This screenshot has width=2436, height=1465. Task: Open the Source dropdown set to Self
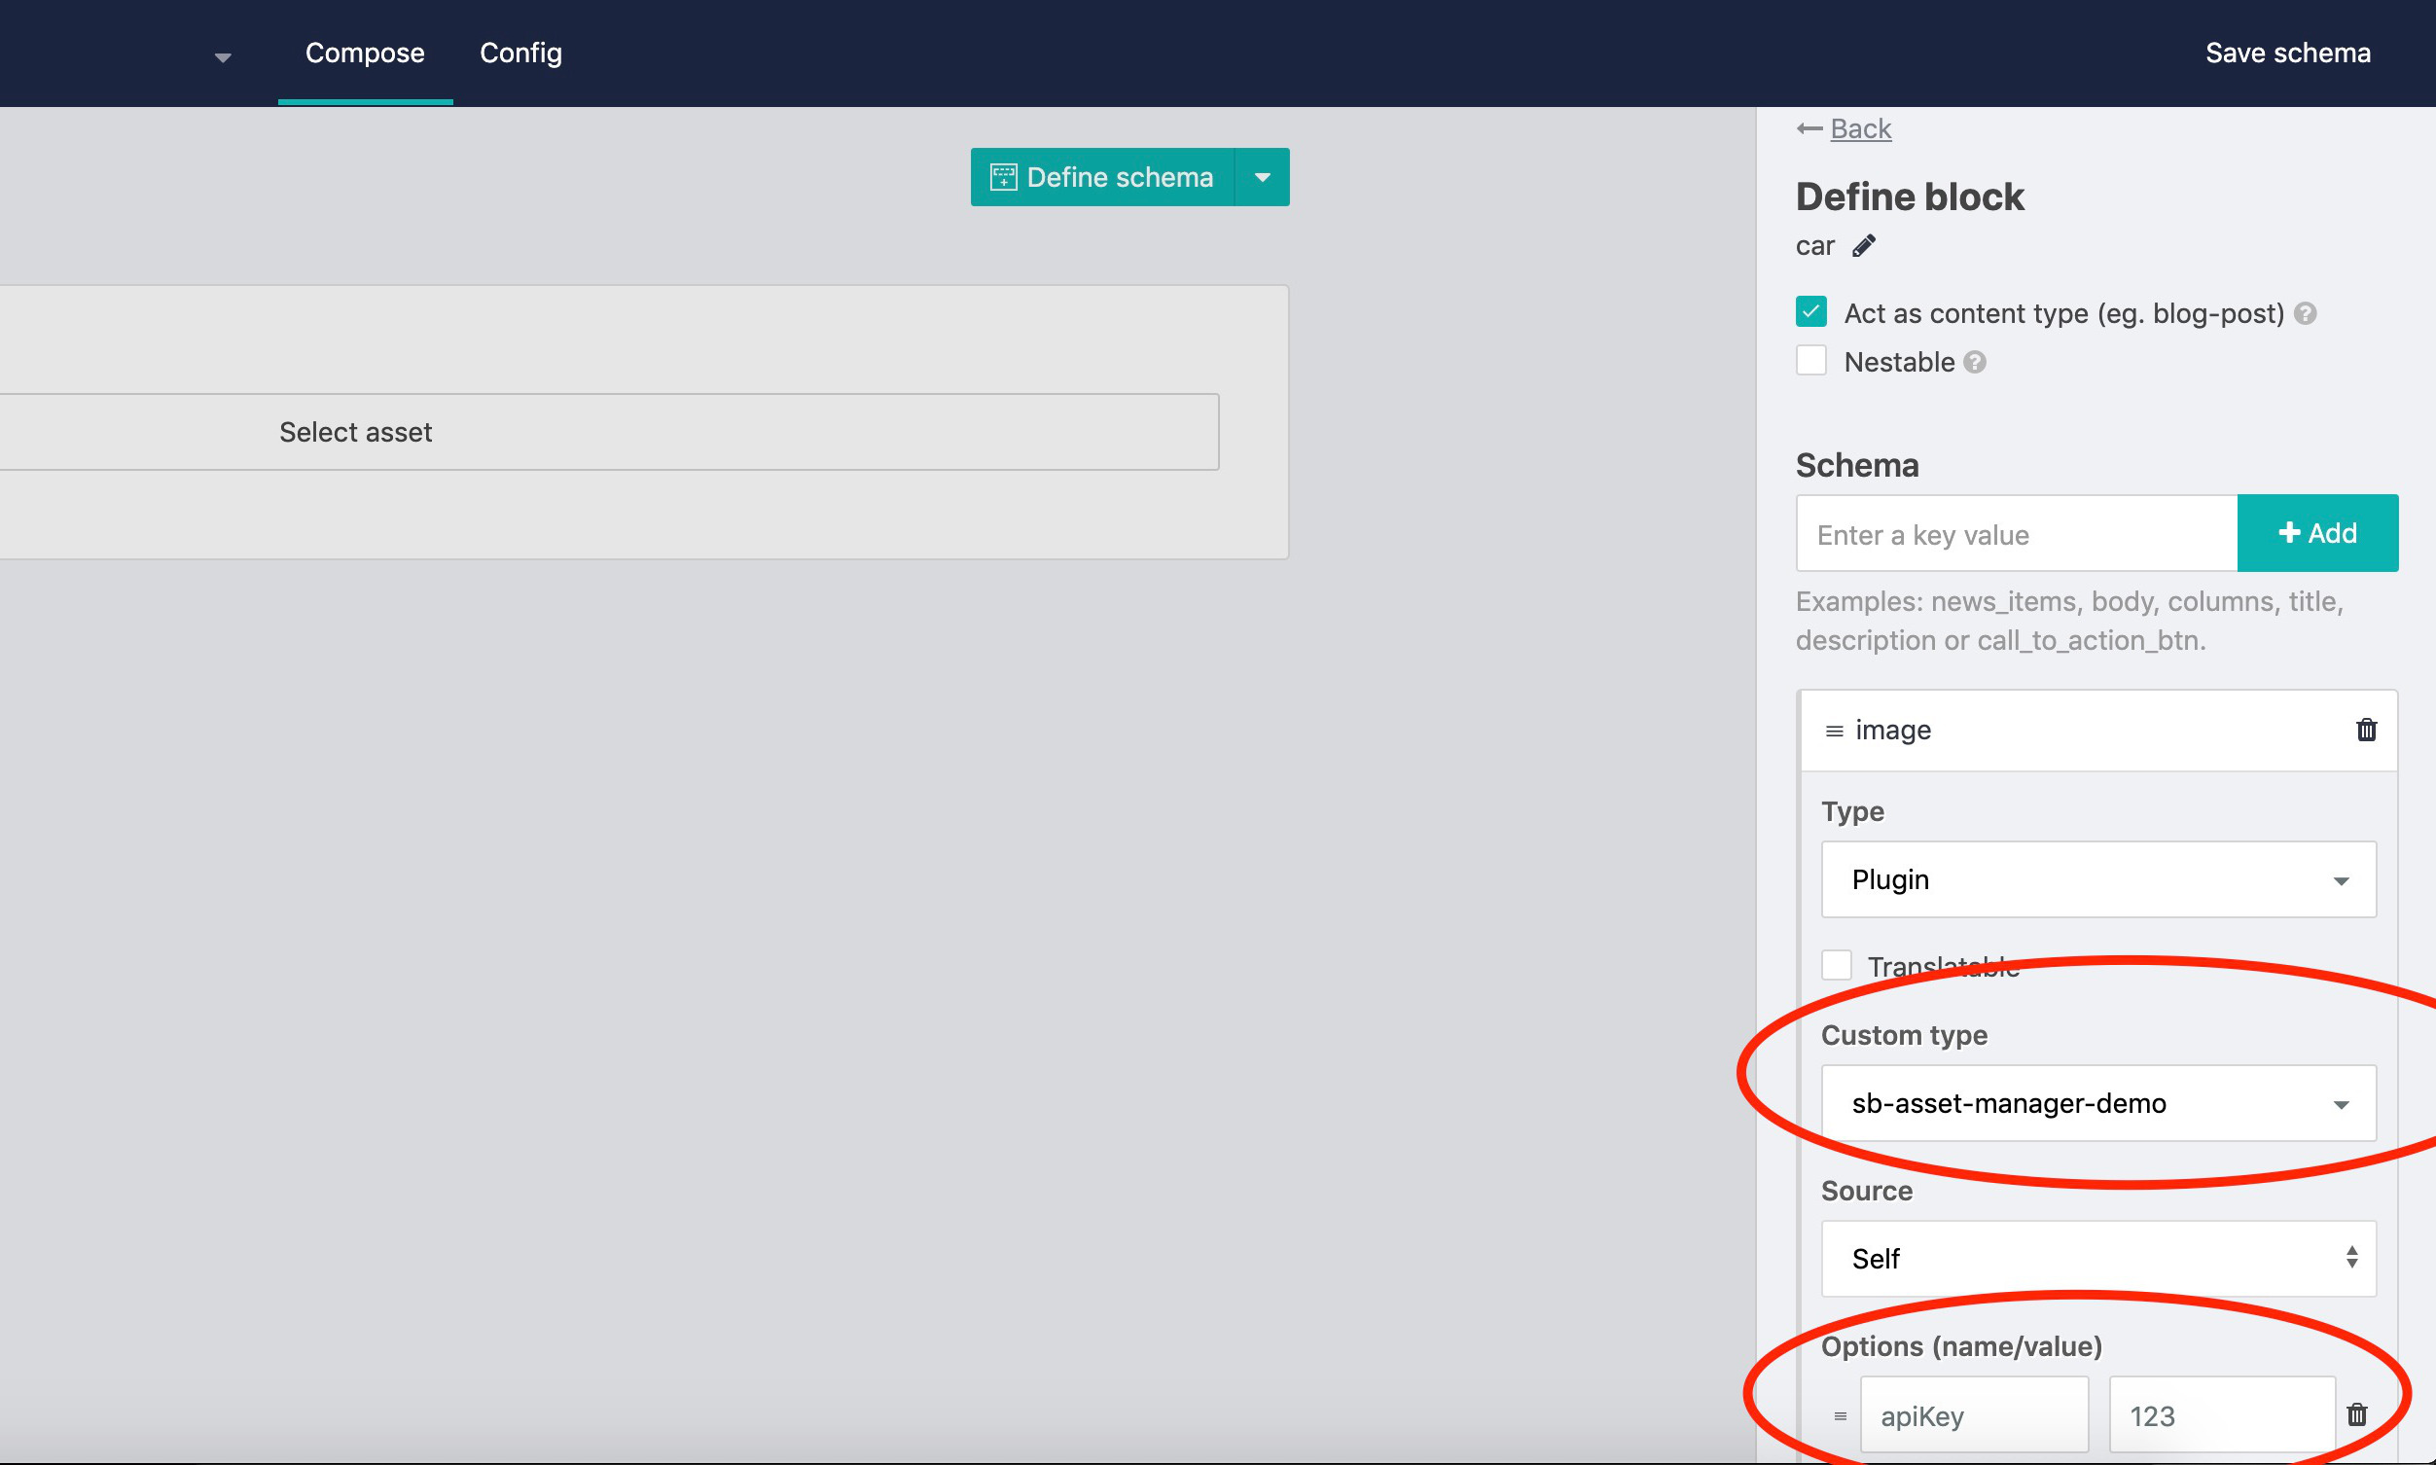coord(2097,1259)
